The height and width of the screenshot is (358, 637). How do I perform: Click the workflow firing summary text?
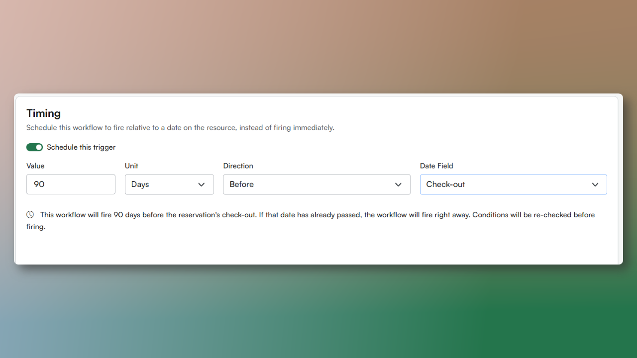[317, 215]
